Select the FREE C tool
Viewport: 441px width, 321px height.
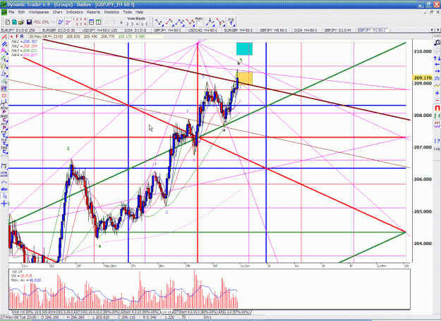coord(4,118)
